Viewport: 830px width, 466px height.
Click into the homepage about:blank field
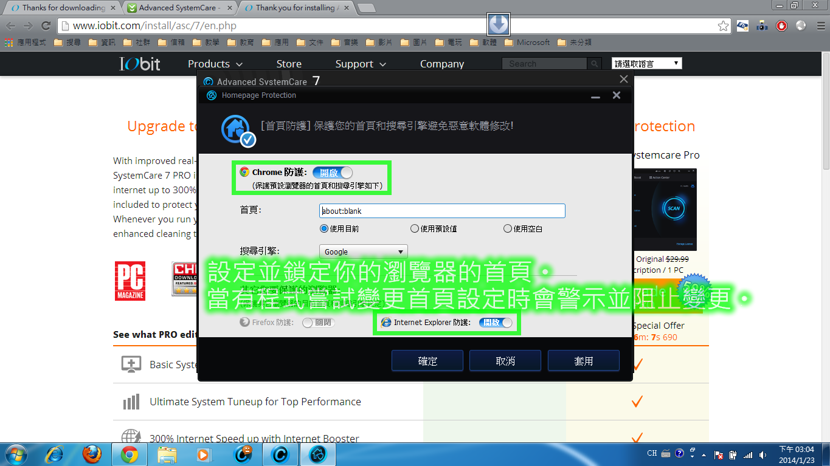click(443, 211)
